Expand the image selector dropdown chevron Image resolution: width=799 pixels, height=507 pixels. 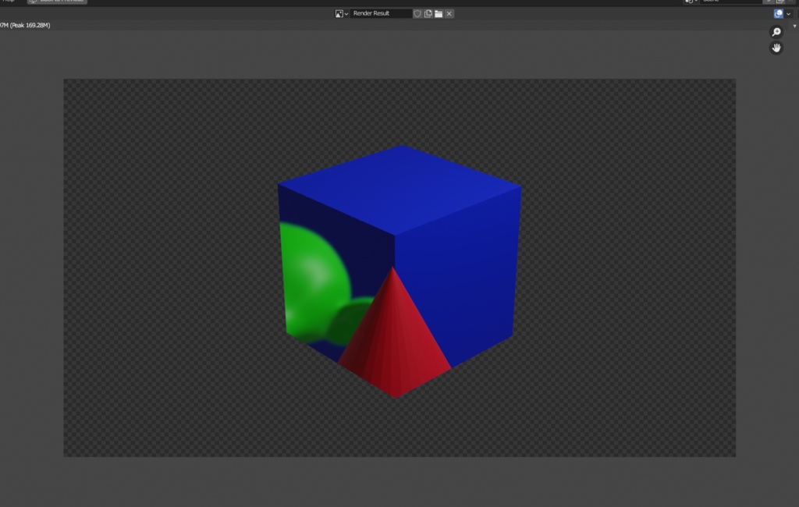click(x=346, y=13)
